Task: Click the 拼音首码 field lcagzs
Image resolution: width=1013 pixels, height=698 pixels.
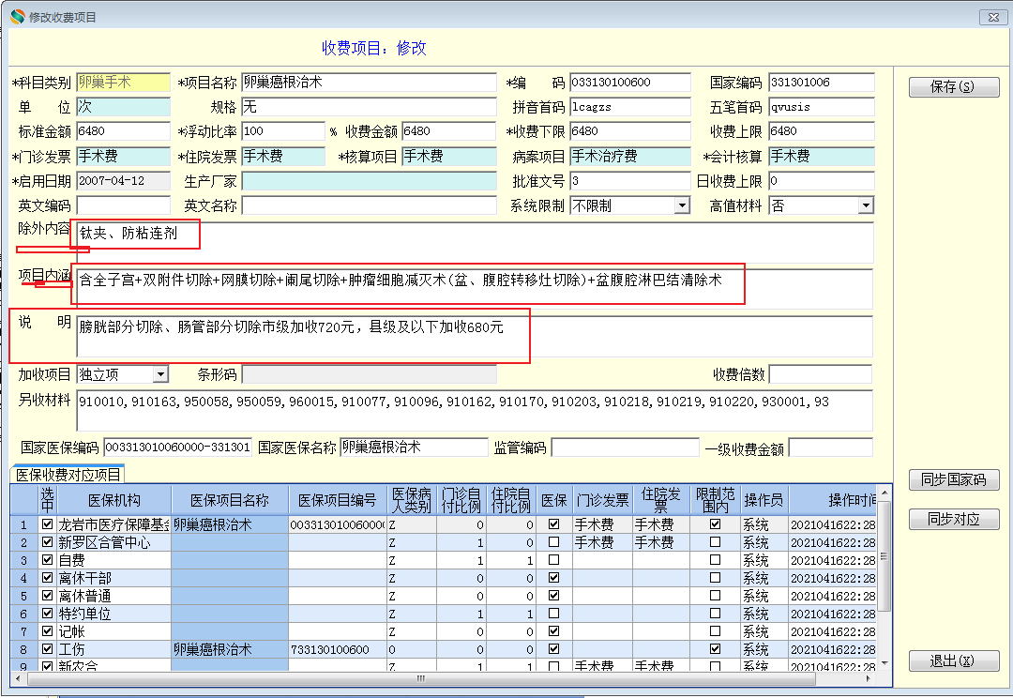Action: [630, 107]
